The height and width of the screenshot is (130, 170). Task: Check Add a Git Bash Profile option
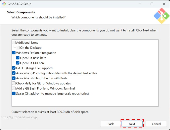14,89
